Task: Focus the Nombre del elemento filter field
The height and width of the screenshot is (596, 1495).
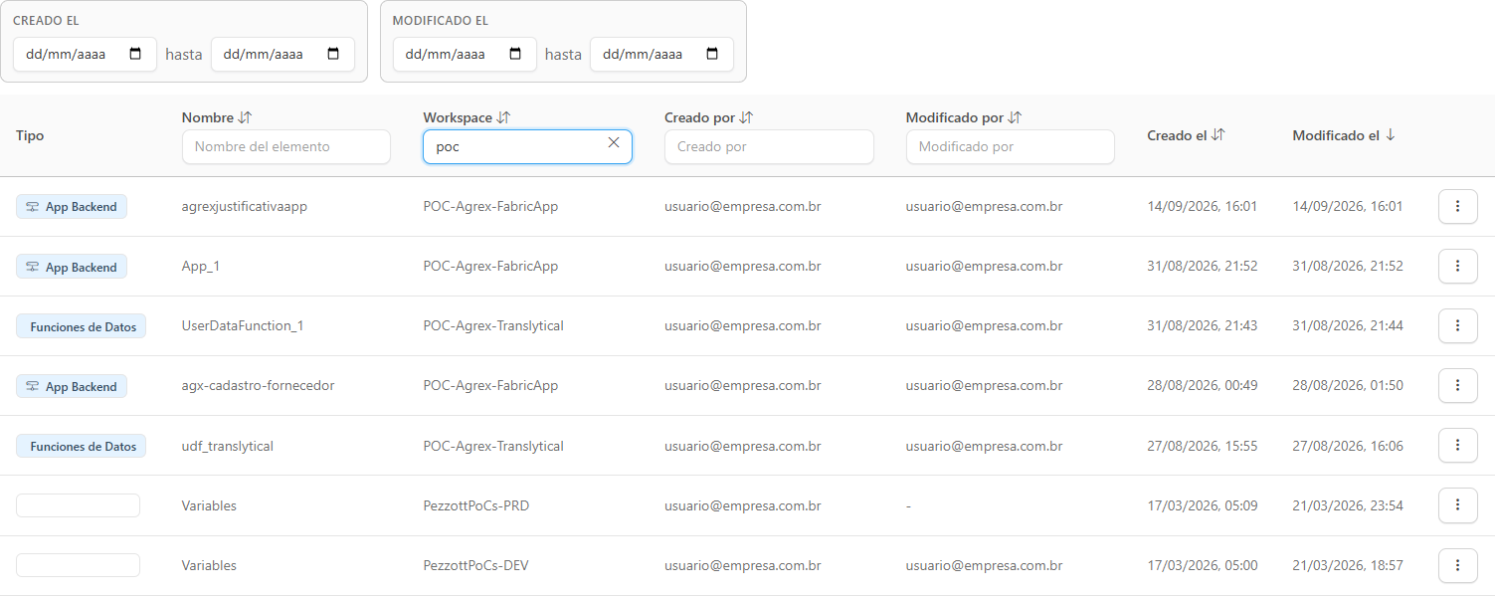Action: tap(286, 146)
